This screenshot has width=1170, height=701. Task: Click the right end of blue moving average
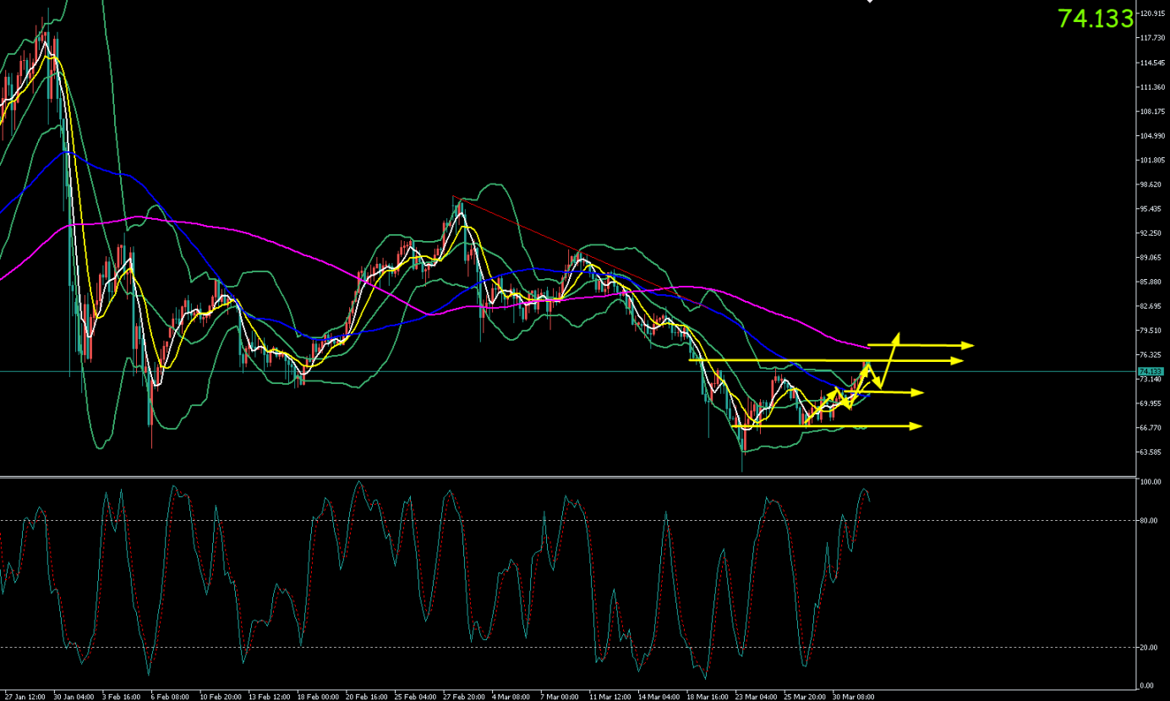(868, 395)
